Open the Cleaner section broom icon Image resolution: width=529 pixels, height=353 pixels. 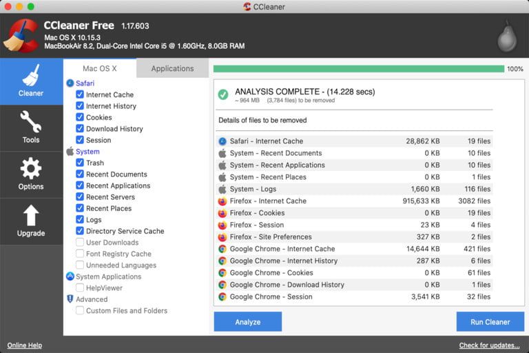tap(31, 76)
